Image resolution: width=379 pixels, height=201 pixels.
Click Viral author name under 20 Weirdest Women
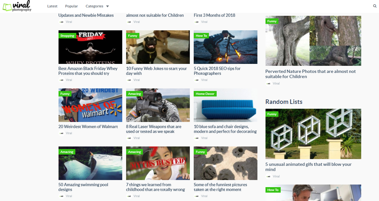pos(69,133)
